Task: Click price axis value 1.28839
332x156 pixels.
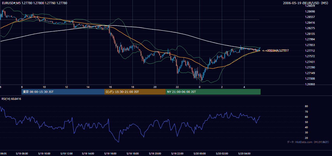Action: (310, 6)
